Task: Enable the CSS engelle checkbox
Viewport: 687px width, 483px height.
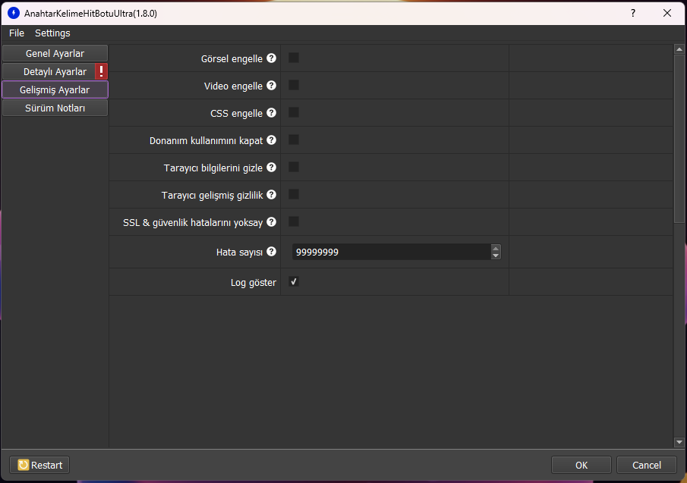Action: click(294, 112)
